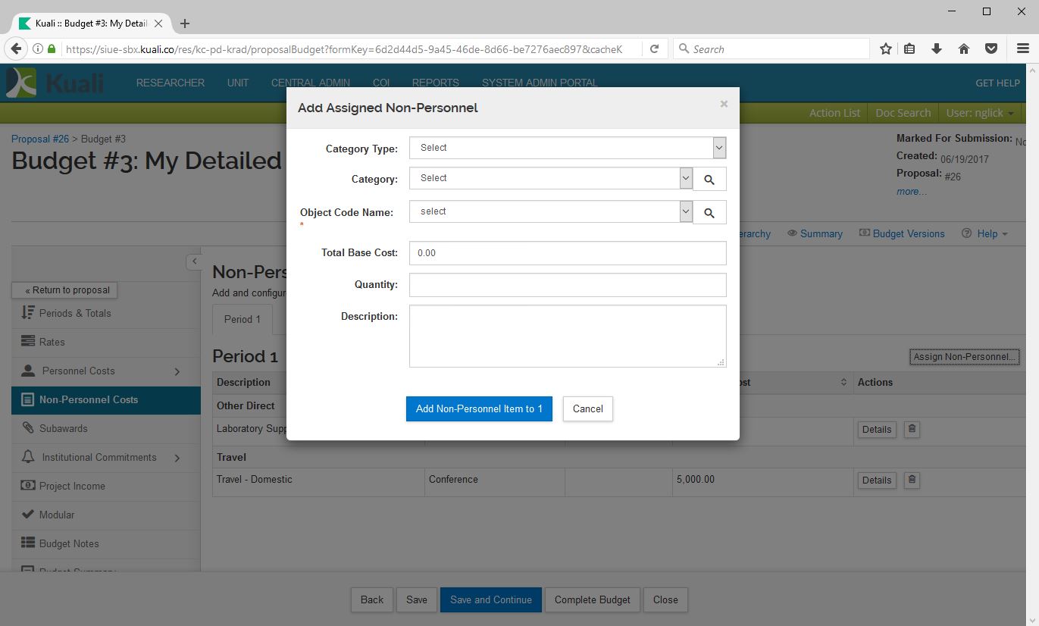The height and width of the screenshot is (626, 1039).
Task: Click into the Total Base Cost field
Action: coord(567,253)
